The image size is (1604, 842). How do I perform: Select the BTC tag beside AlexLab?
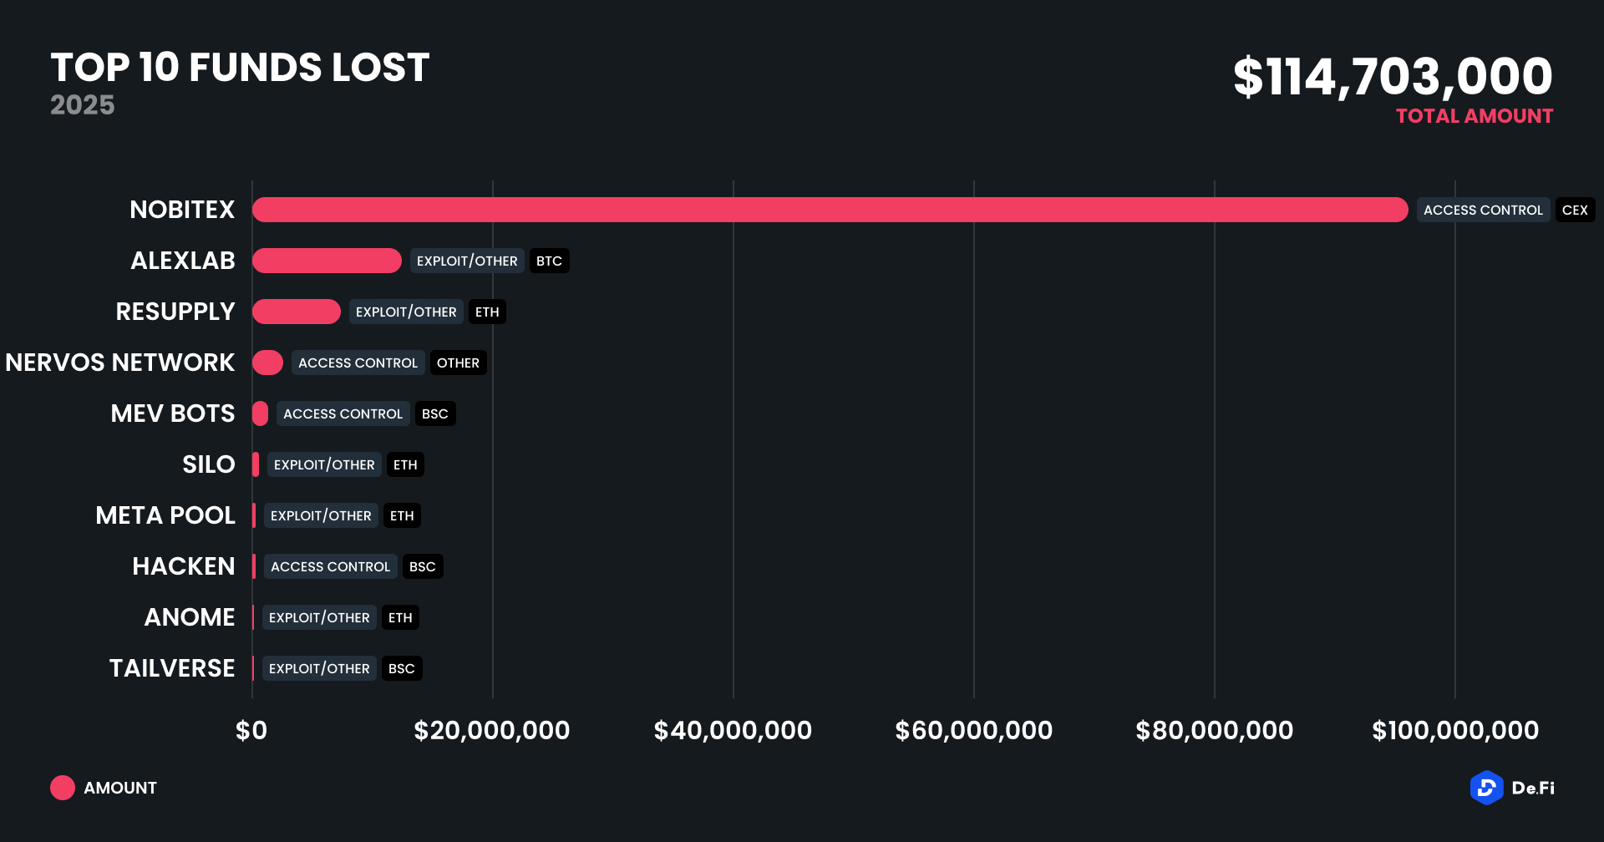[x=549, y=261]
